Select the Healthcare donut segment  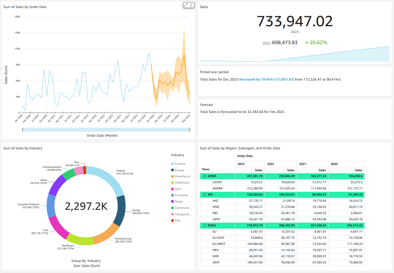click(x=80, y=240)
